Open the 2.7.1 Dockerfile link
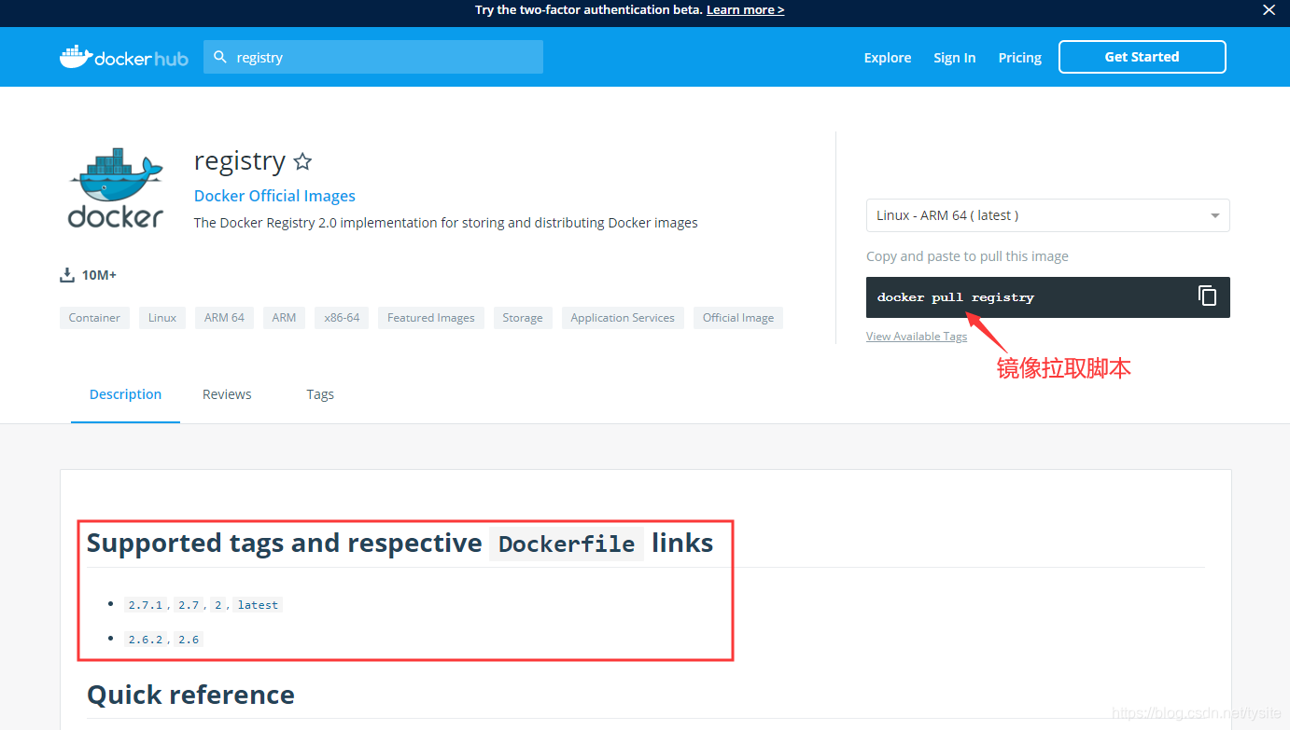The image size is (1290, 730). click(x=146, y=605)
